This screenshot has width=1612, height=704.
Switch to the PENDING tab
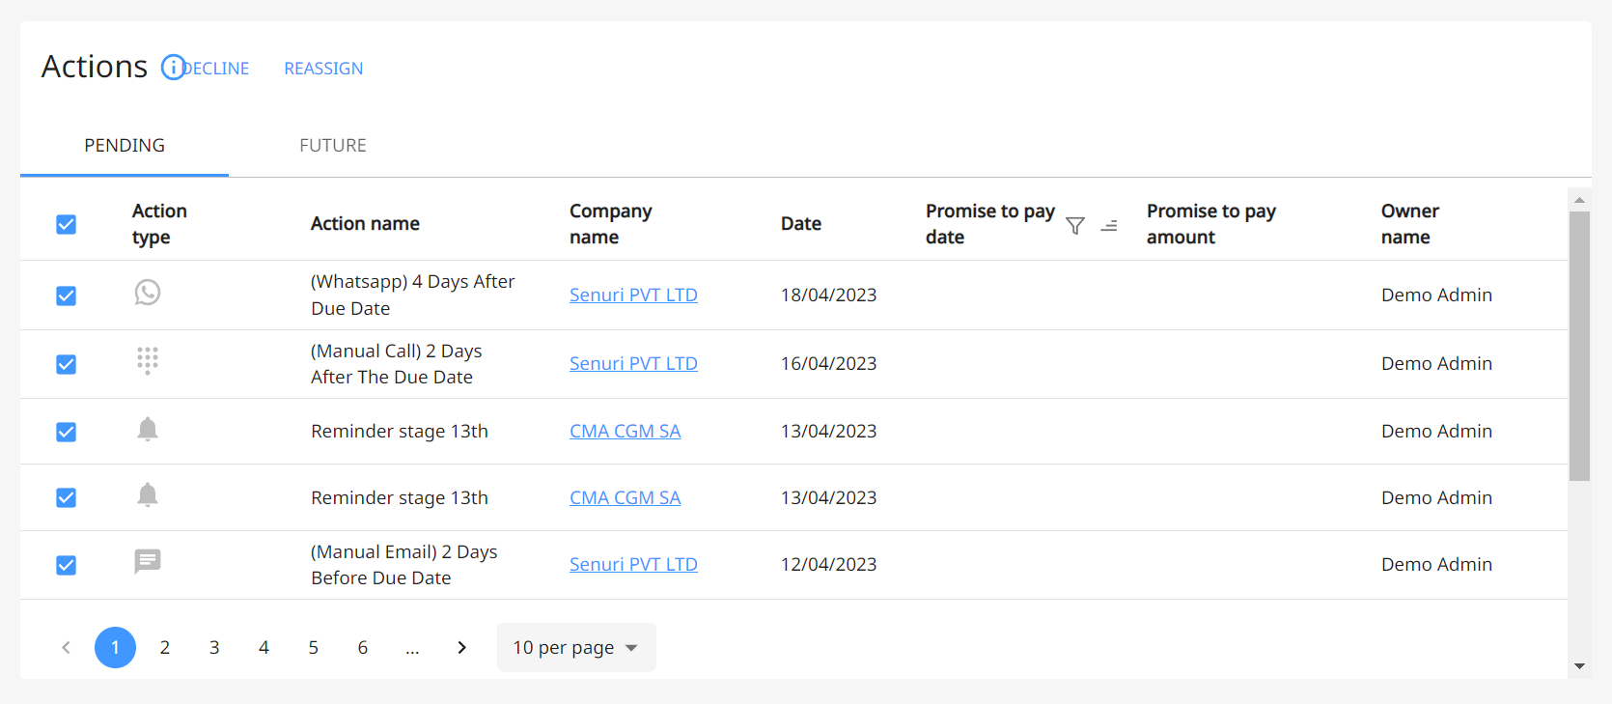coord(125,146)
